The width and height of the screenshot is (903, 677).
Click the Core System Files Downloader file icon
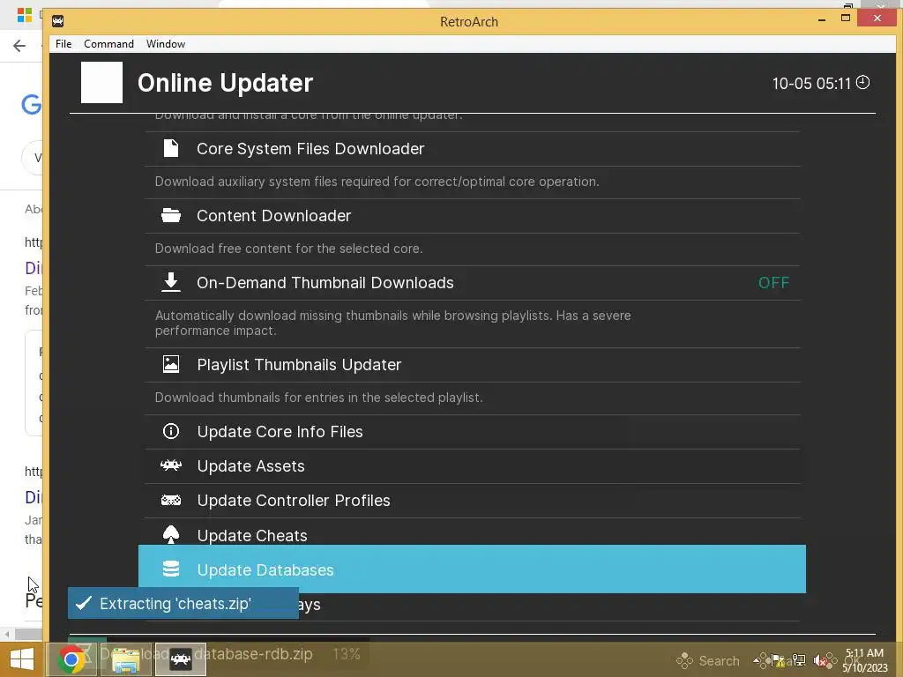pos(171,148)
